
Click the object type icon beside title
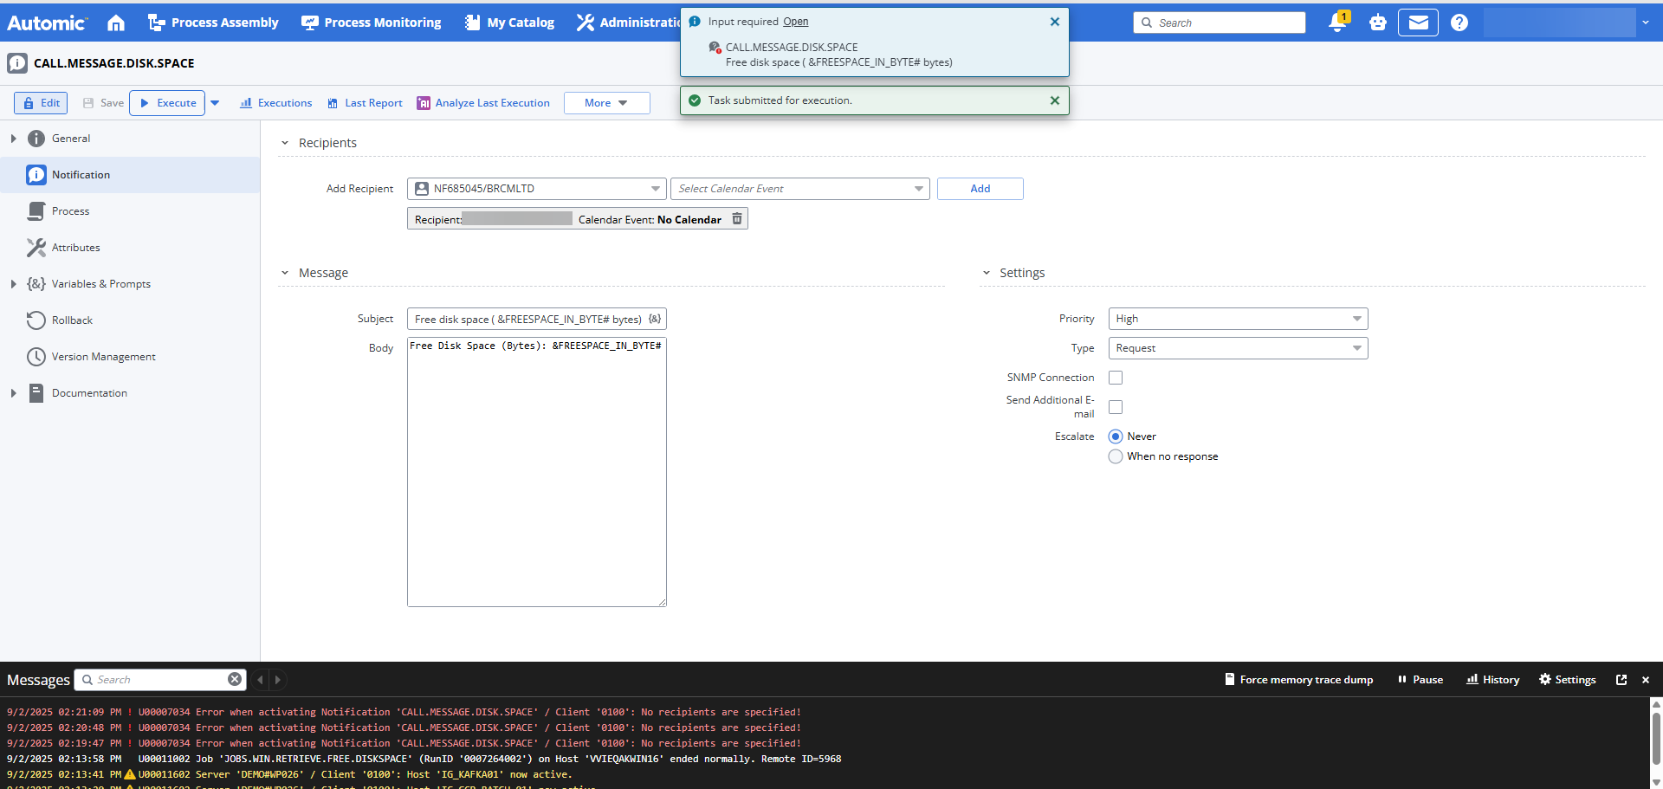pyautogui.click(x=17, y=63)
